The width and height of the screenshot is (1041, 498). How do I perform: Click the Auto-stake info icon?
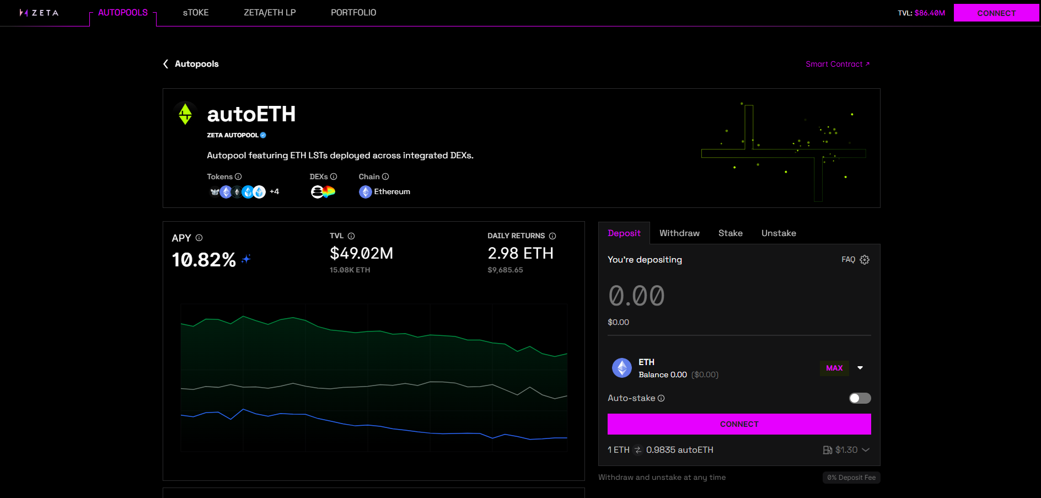point(661,398)
